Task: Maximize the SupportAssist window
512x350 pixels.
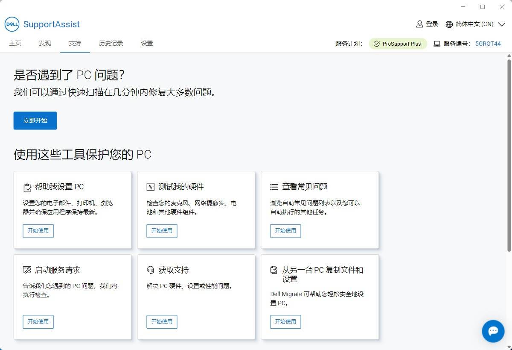Action: pyautogui.click(x=483, y=7)
